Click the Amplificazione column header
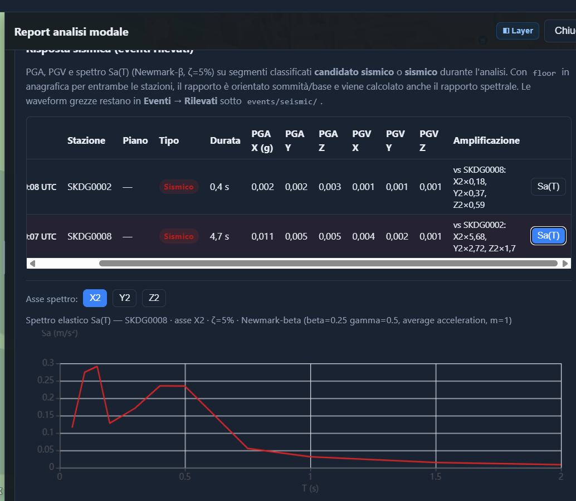 (486, 141)
